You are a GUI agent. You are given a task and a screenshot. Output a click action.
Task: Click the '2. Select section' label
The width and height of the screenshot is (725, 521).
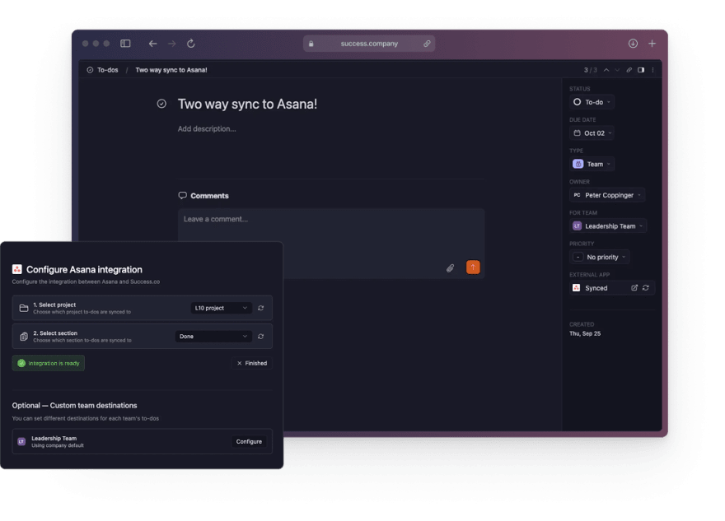click(55, 333)
